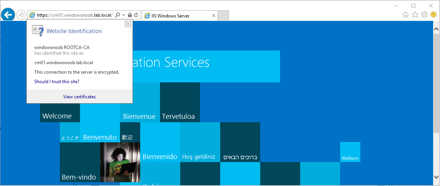Click the smiley feedback icon
The width and height of the screenshot is (440, 186).
tap(433, 14)
